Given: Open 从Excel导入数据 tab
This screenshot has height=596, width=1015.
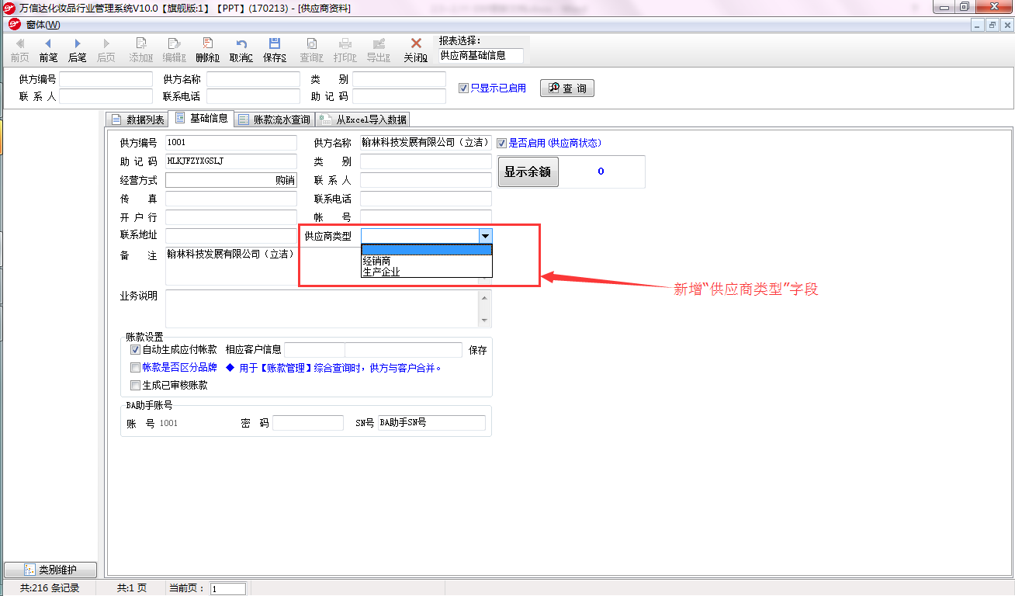Looking at the screenshot, I should pos(363,120).
